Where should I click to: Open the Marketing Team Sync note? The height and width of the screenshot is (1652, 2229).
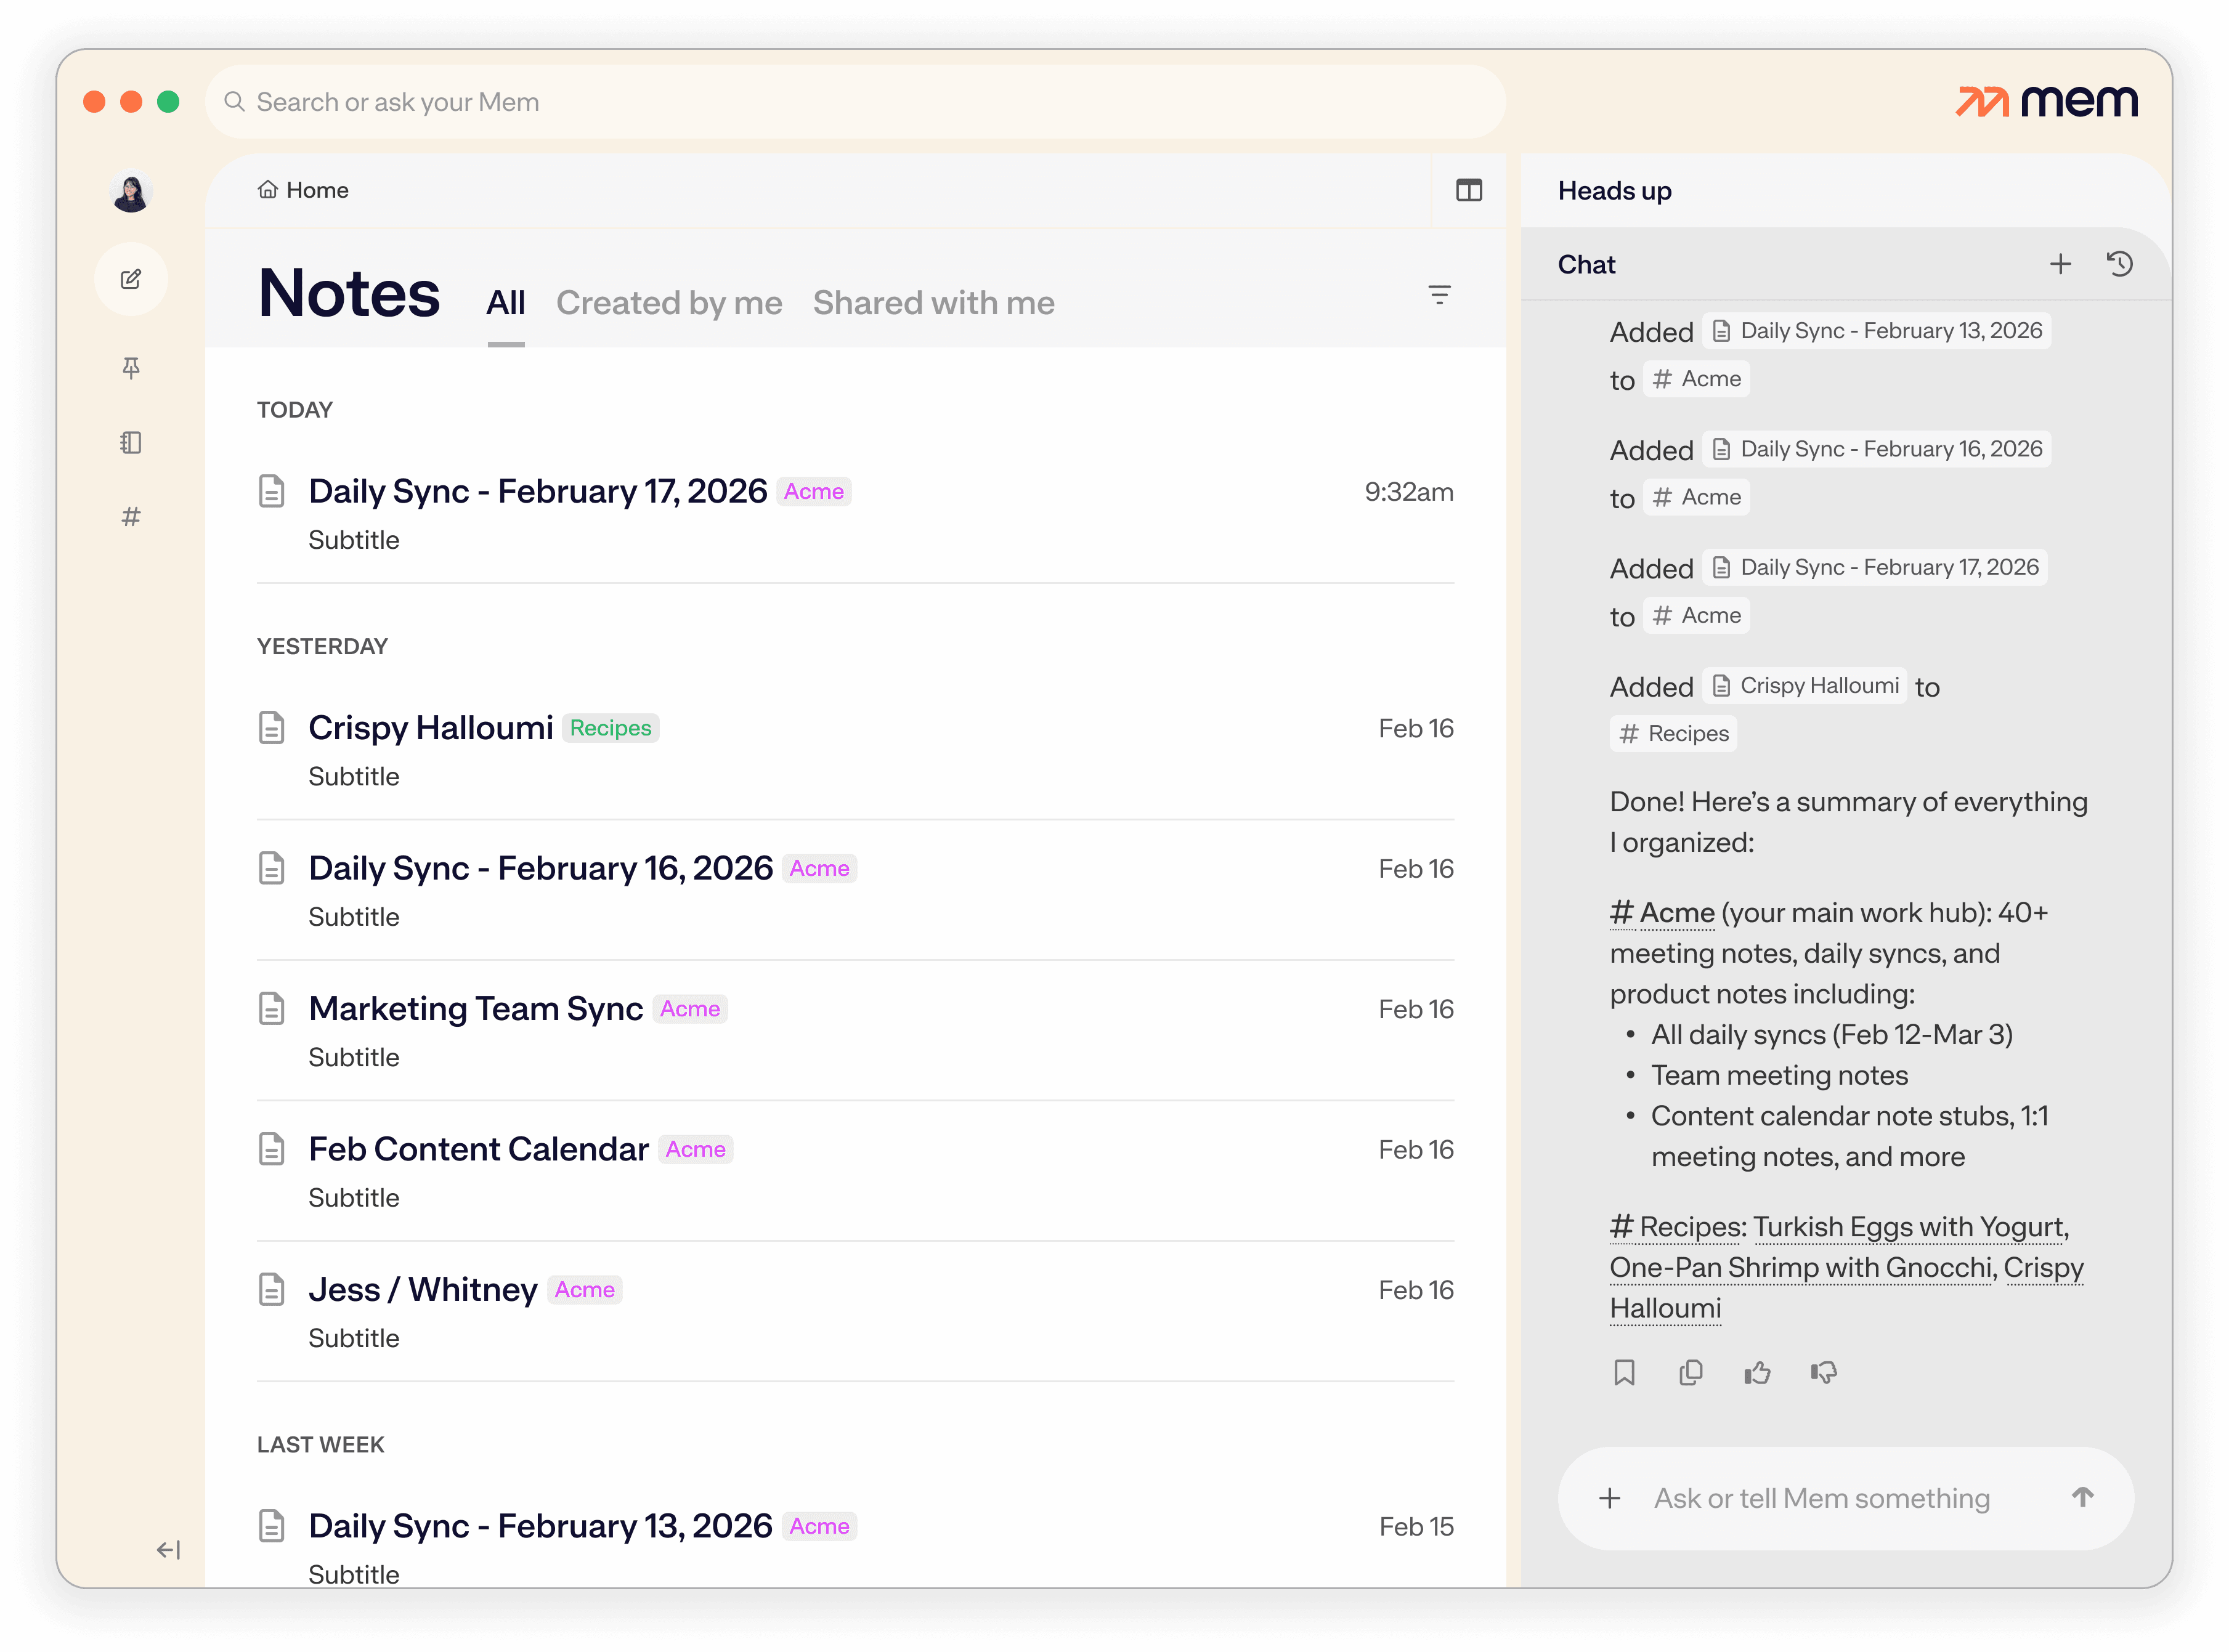pyautogui.click(x=475, y=1008)
